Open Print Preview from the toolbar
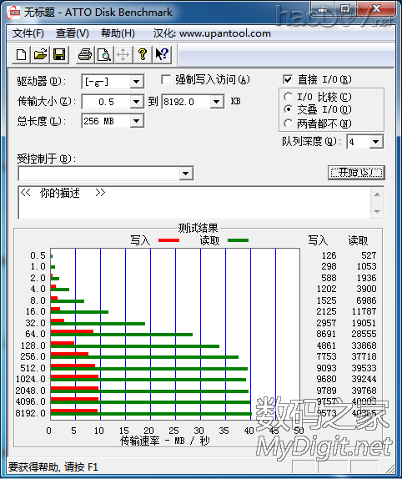The height and width of the screenshot is (479, 402). pos(104,55)
